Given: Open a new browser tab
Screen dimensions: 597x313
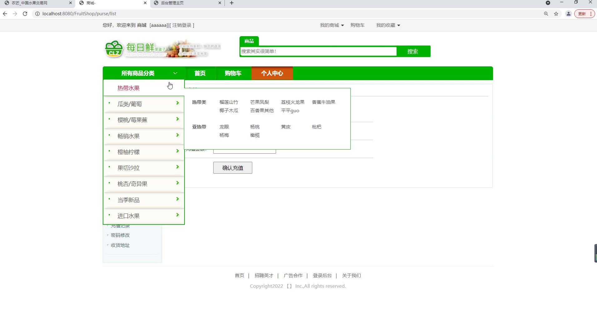Looking at the screenshot, I should [232, 3].
